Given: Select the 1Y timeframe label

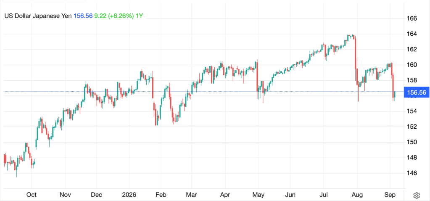Looking at the screenshot, I should coord(140,16).
